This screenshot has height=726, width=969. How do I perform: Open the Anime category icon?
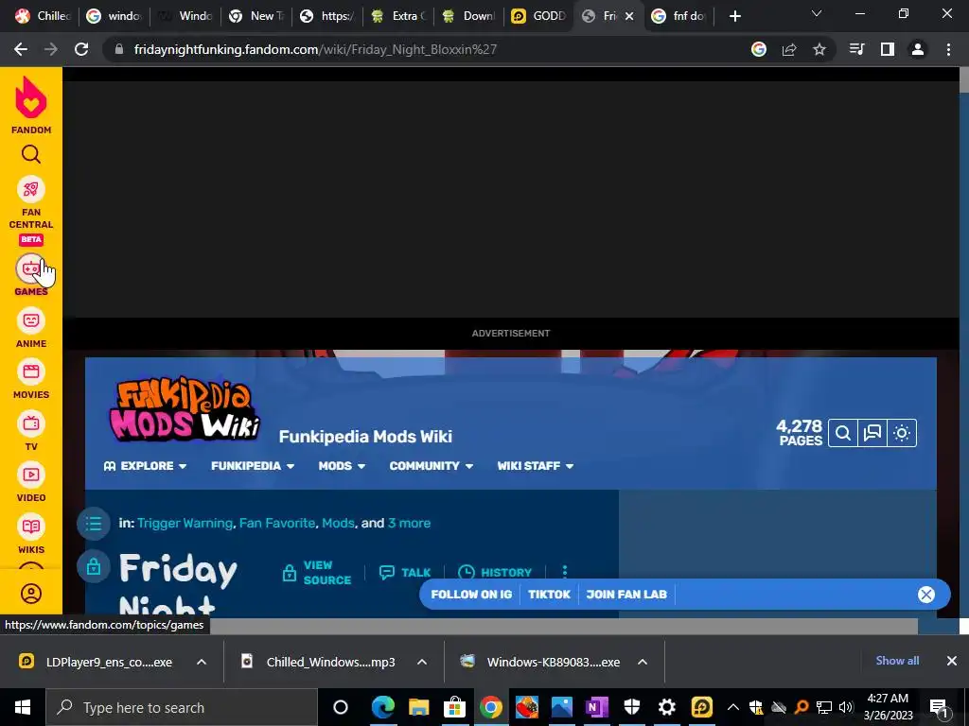(x=31, y=320)
